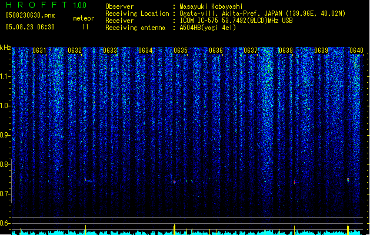Click the meteor count value 11

click(x=85, y=27)
